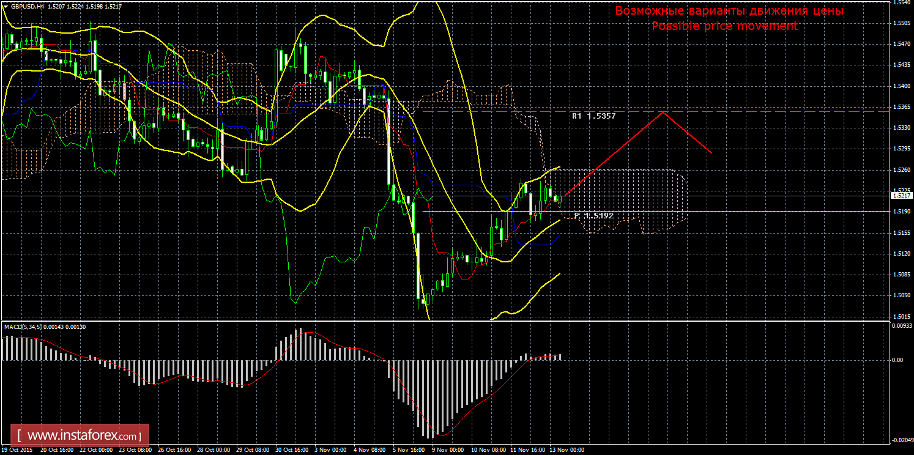Click the 1.5540 price axis label
The height and width of the screenshot is (455, 914).
click(x=901, y=3)
